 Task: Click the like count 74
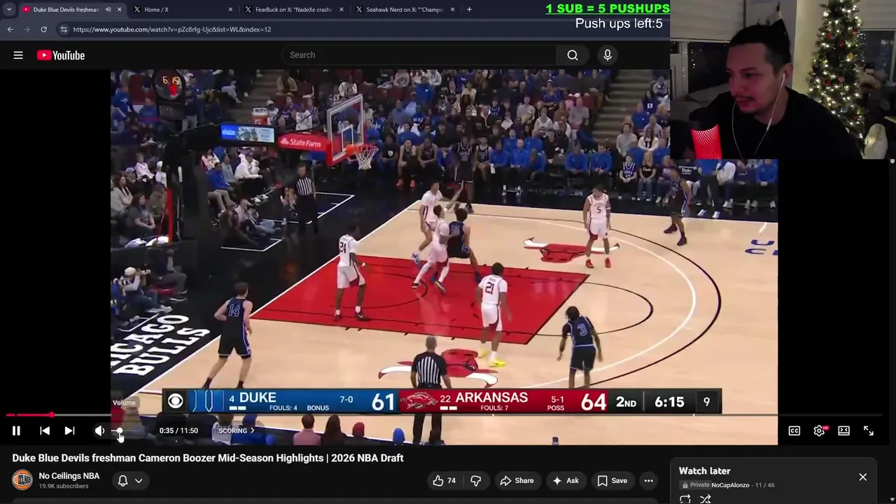[x=451, y=480]
